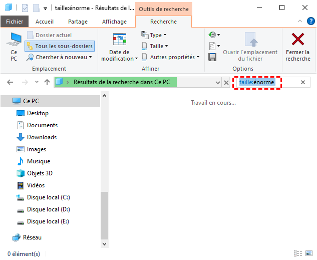Open help via question mark icon

(x=310, y=21)
